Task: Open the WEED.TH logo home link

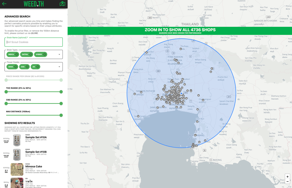Action: click(34, 4)
